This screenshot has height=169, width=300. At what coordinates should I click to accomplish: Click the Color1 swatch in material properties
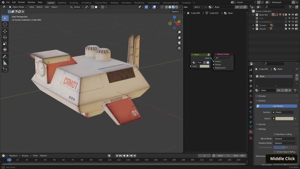[284, 118]
